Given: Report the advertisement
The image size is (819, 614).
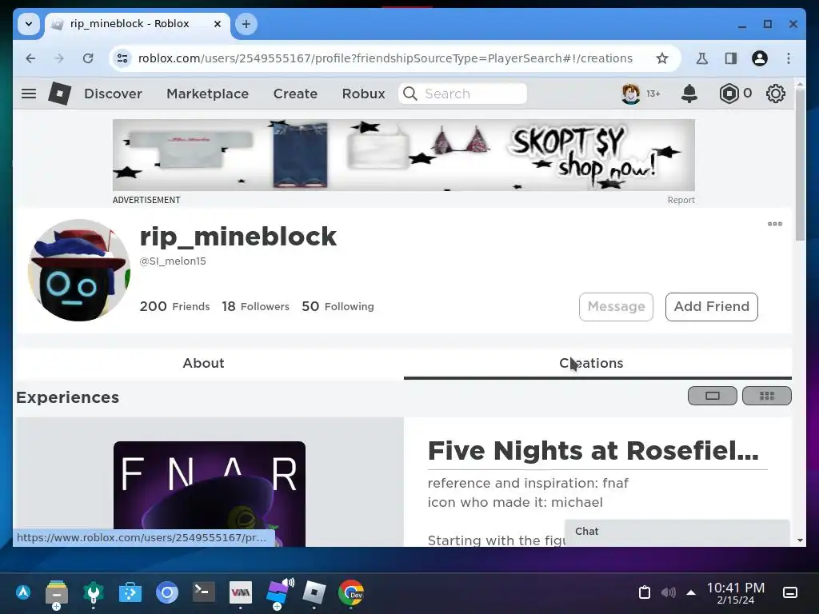Looking at the screenshot, I should pos(681,200).
